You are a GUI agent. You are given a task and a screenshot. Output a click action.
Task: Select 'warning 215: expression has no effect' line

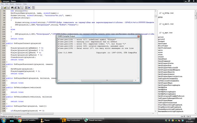tap(87, 42)
